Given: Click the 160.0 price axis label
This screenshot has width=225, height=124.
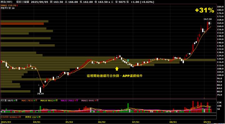Looking at the screenshot, I should point(220,26).
